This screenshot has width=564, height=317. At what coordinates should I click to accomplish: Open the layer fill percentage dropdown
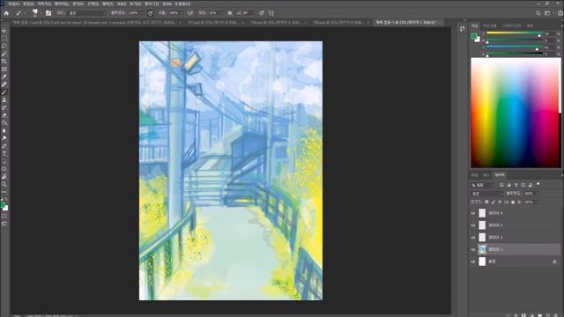tap(536, 202)
